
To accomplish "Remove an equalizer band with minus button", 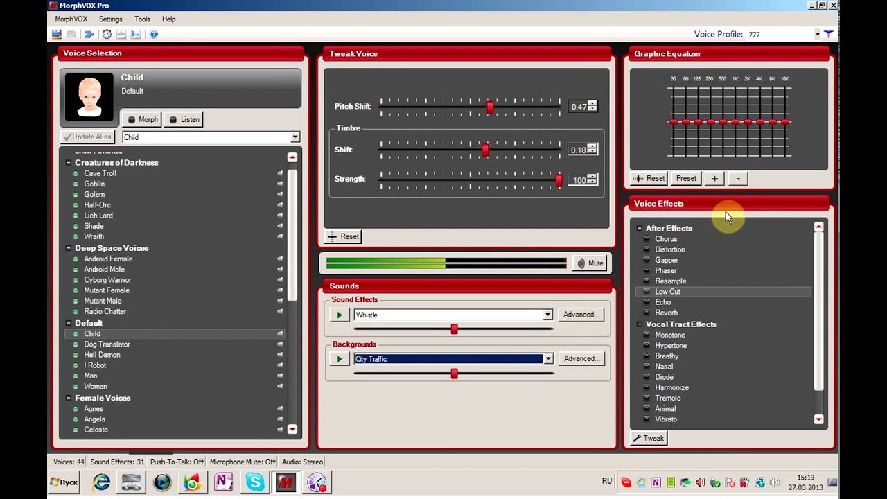I will (x=738, y=178).
